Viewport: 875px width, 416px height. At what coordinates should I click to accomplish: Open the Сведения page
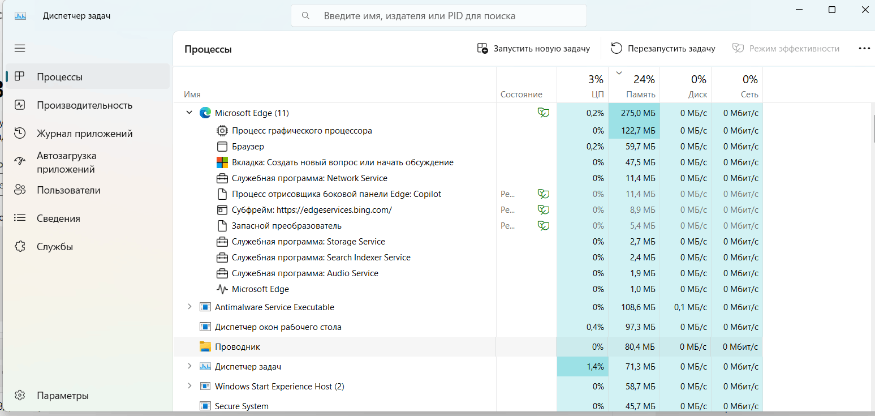[88, 218]
